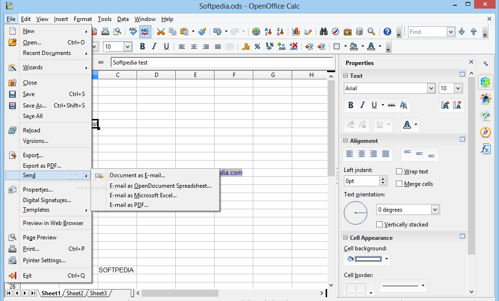Switch to Sheet2 tab
Image resolution: width=499 pixels, height=301 pixels.
75,293
